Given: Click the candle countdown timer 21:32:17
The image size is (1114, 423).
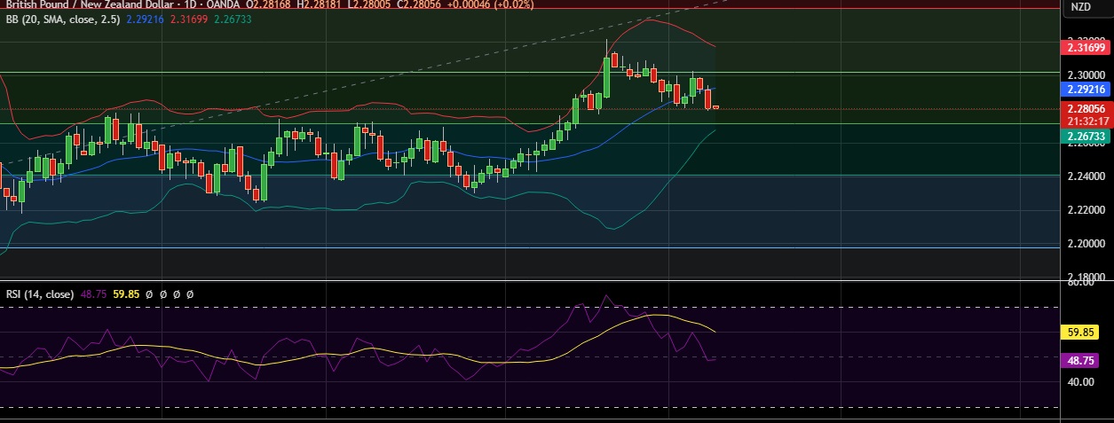Looking at the screenshot, I should 1086,121.
